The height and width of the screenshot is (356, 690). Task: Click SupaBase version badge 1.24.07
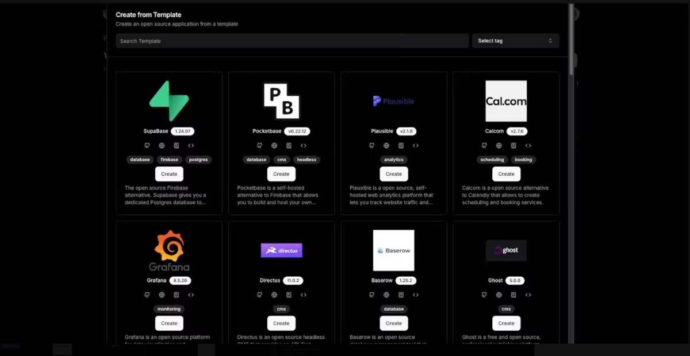183,131
